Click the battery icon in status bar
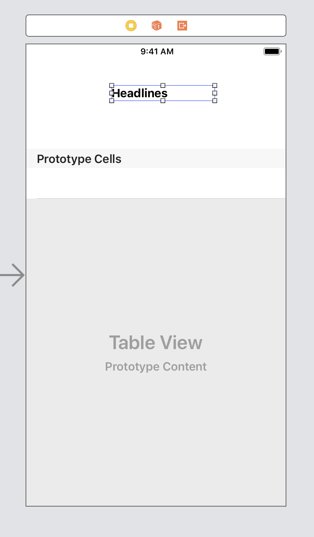Image resolution: width=314 pixels, height=537 pixels. coord(273,52)
